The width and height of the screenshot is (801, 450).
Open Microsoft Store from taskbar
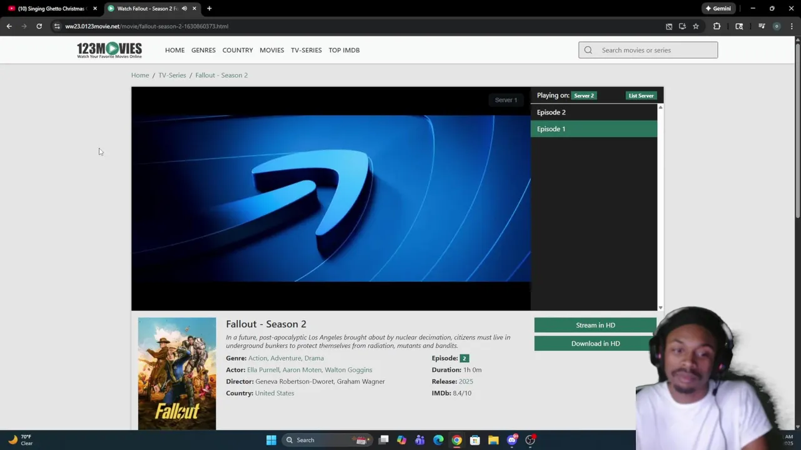click(x=475, y=440)
